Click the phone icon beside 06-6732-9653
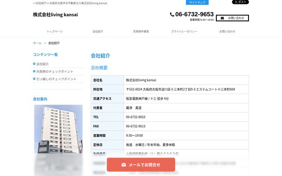Viewport: 282px width, 176px height. click(x=172, y=15)
